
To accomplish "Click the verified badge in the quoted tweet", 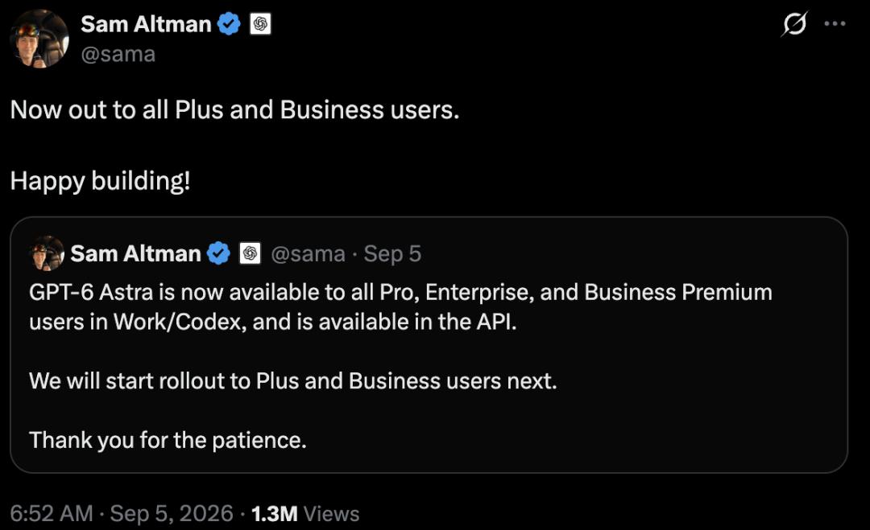I will pyautogui.click(x=218, y=253).
